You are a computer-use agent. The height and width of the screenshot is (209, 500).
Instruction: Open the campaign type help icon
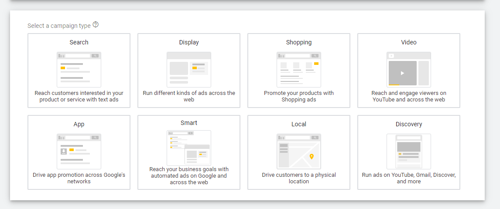(96, 24)
